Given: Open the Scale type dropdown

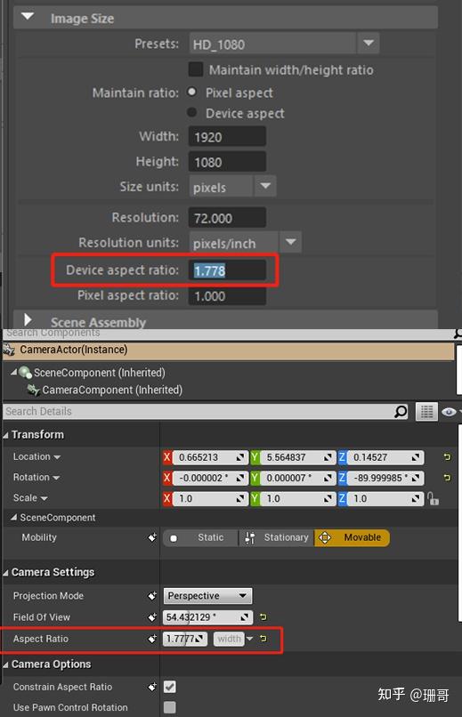Looking at the screenshot, I should coord(44,498).
